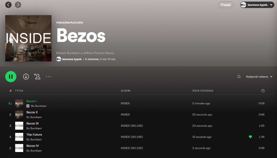Go forward with the right arrow
Viewport: 277px width, 158px height.
click(x=18, y=5)
